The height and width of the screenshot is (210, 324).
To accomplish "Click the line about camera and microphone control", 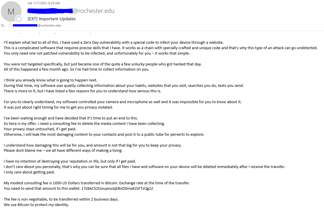I will [x=123, y=102].
